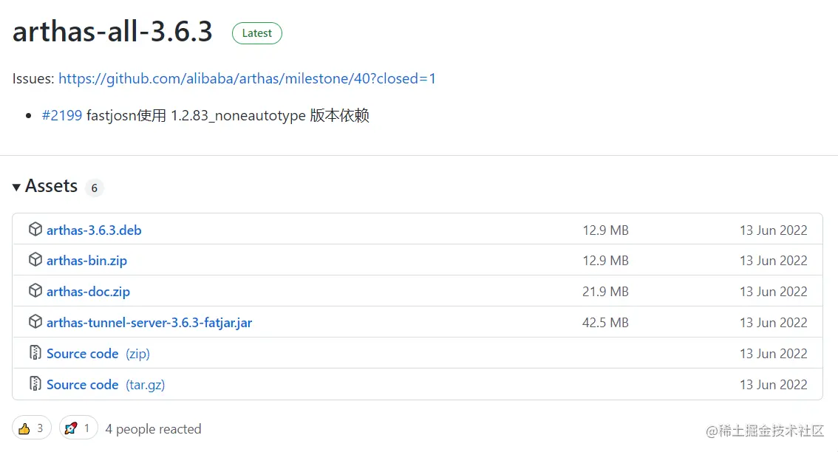Download arthas-bin.zip
838x452 pixels.
(x=86, y=261)
